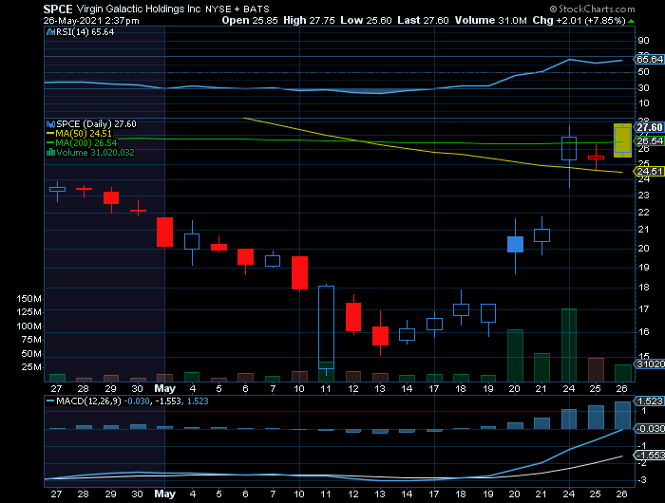This screenshot has height=503, width=665.
Task: Click the Volume 31.0M header value
Action: [491, 20]
